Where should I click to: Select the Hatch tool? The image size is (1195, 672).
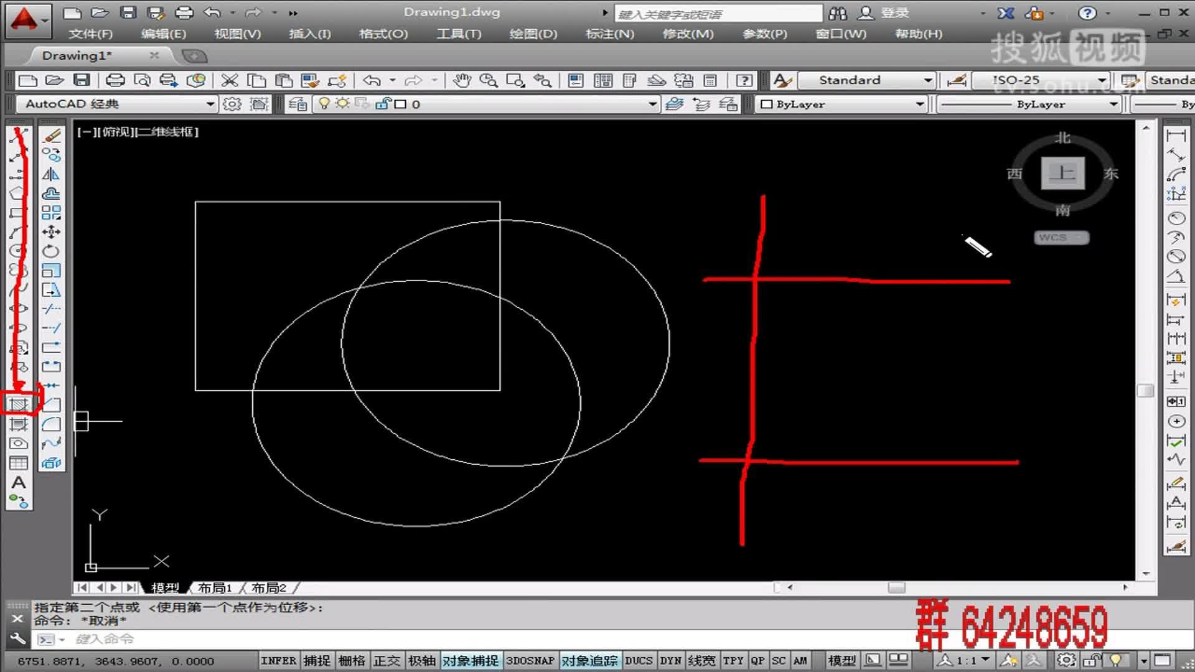(x=19, y=403)
